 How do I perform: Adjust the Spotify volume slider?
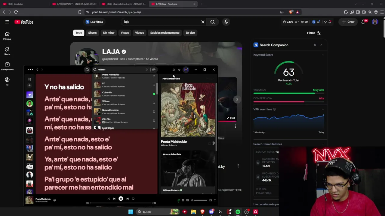click(x=201, y=200)
